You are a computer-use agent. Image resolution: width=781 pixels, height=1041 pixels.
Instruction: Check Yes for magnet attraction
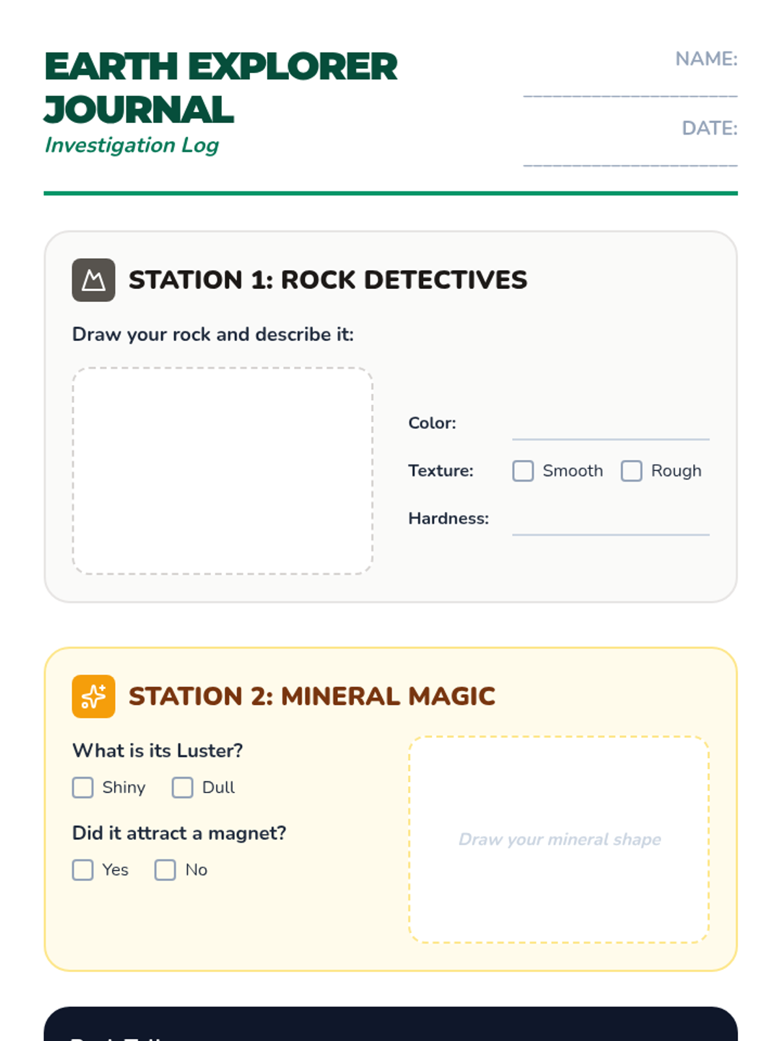pos(83,870)
